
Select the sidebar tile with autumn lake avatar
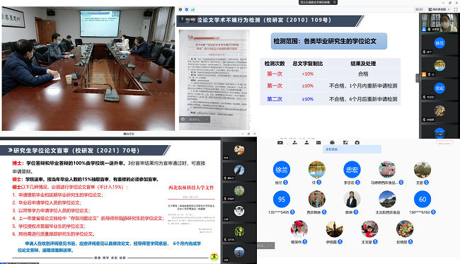[x=439, y=67]
